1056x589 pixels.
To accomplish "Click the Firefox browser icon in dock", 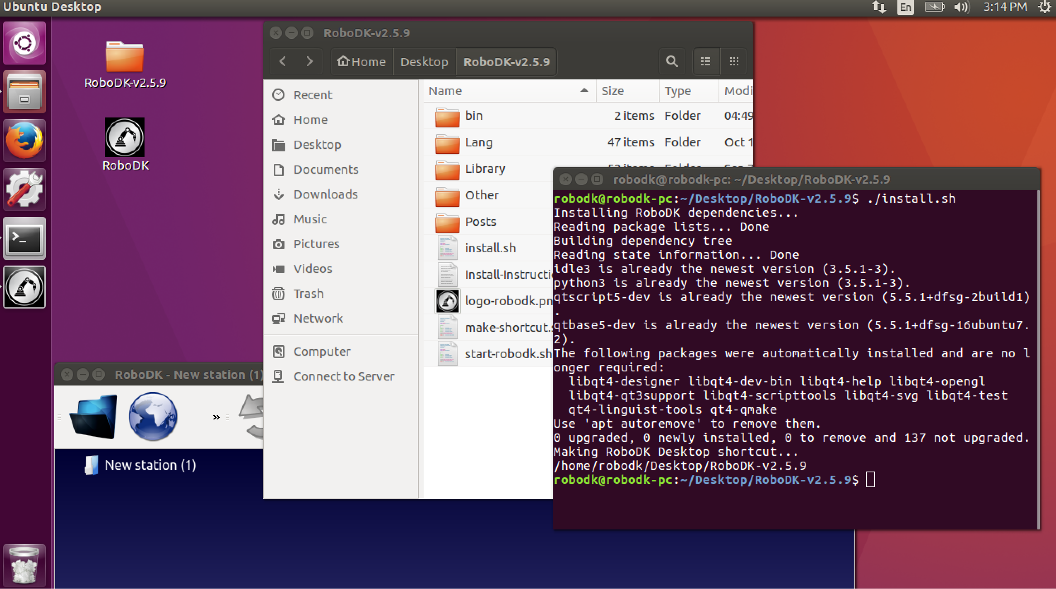I will 25,139.
